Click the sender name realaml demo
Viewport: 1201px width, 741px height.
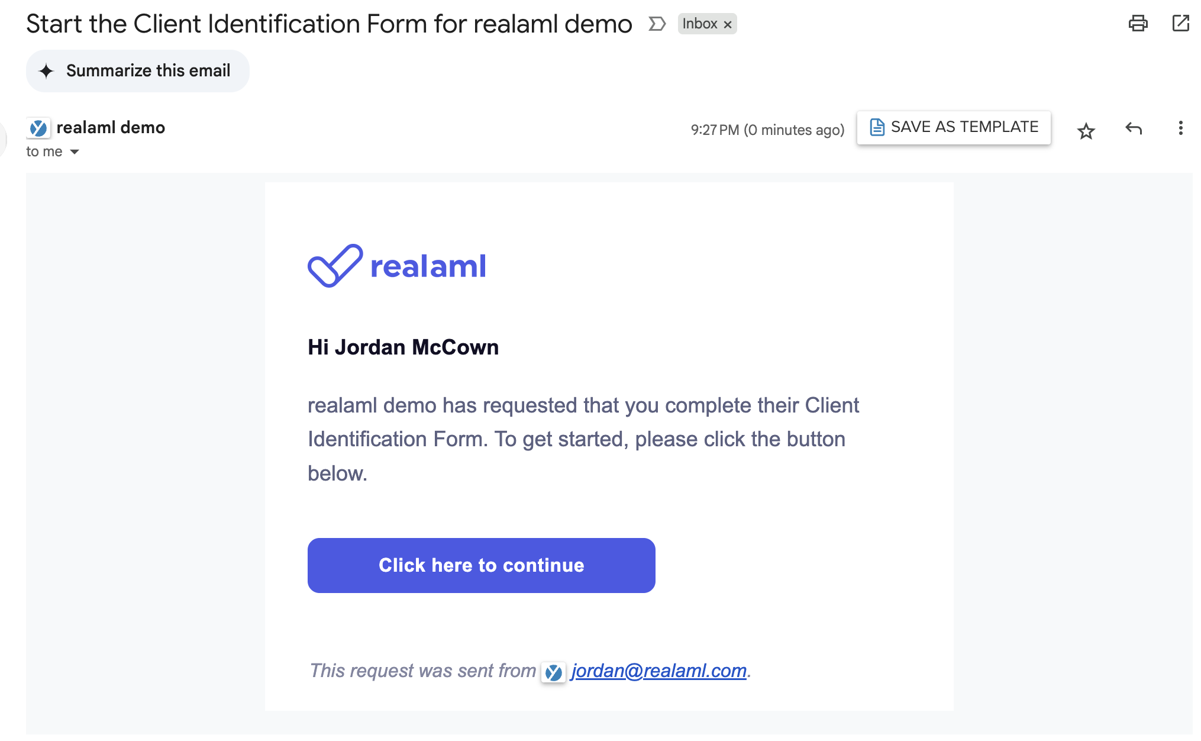111,127
